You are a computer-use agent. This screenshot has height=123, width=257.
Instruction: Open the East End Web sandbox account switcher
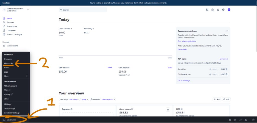tap(16, 10)
